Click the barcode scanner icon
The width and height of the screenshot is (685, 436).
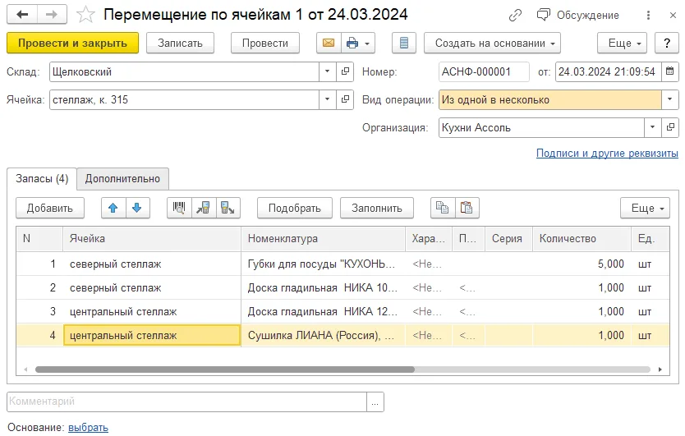point(179,208)
